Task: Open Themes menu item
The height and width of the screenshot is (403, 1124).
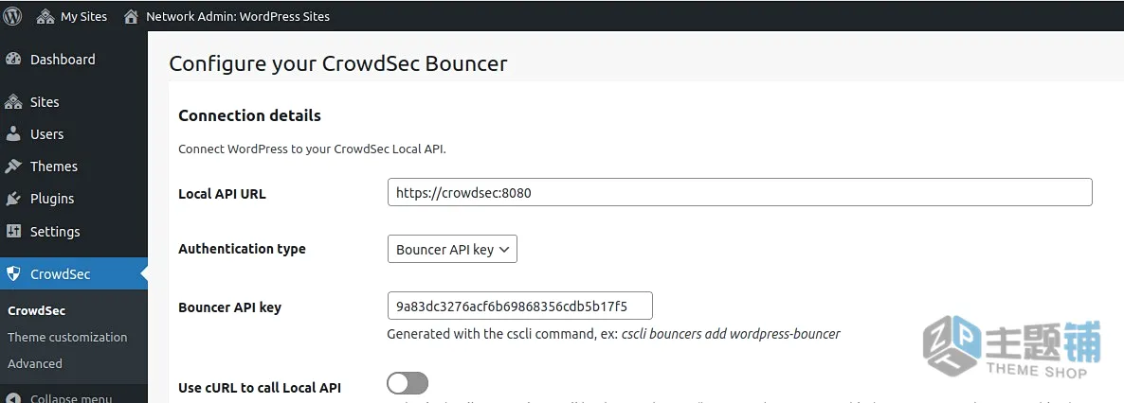Action: coord(74,166)
